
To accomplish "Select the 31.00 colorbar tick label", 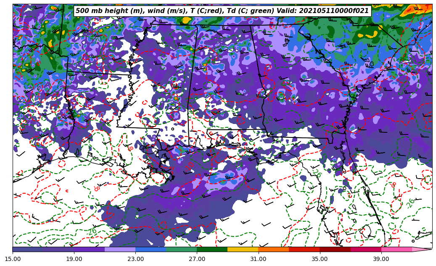I will coord(258,259).
